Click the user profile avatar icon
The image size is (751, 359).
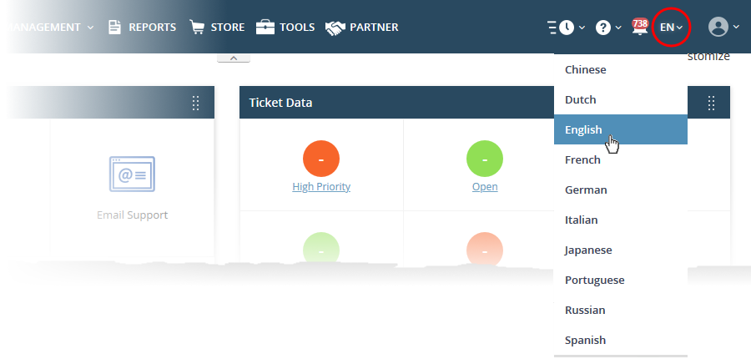[718, 27]
